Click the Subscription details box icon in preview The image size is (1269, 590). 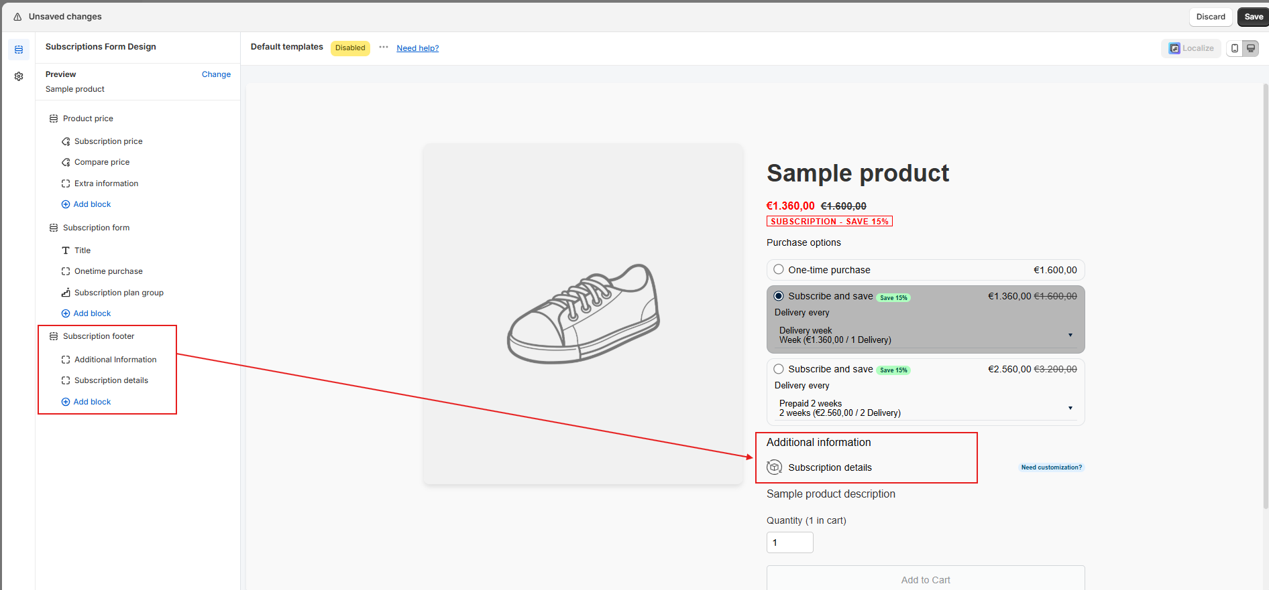775,467
